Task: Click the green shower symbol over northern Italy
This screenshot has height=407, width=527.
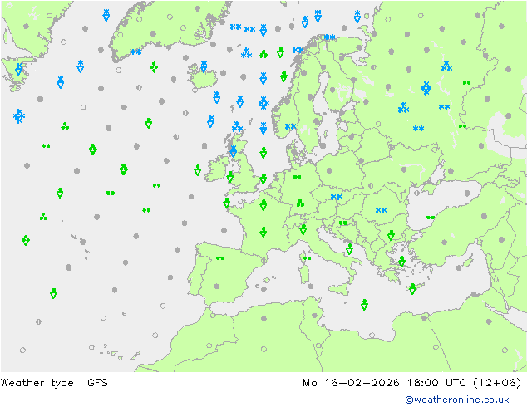Action: (x=303, y=229)
